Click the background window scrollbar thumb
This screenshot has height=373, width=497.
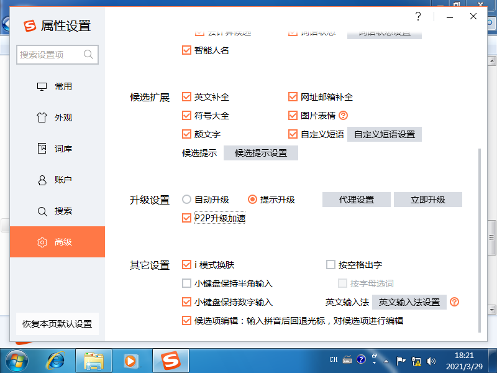(492, 238)
